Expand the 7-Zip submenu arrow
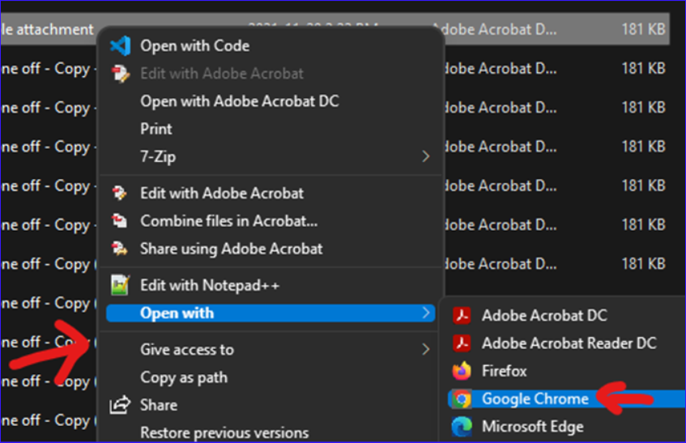 (x=426, y=156)
